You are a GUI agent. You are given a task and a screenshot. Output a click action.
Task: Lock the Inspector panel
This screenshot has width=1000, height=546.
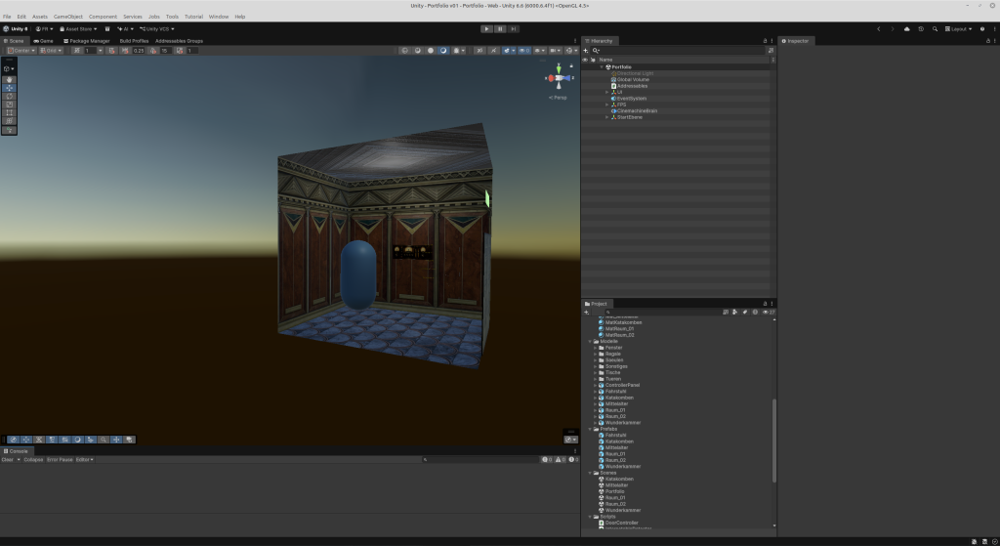tap(988, 41)
